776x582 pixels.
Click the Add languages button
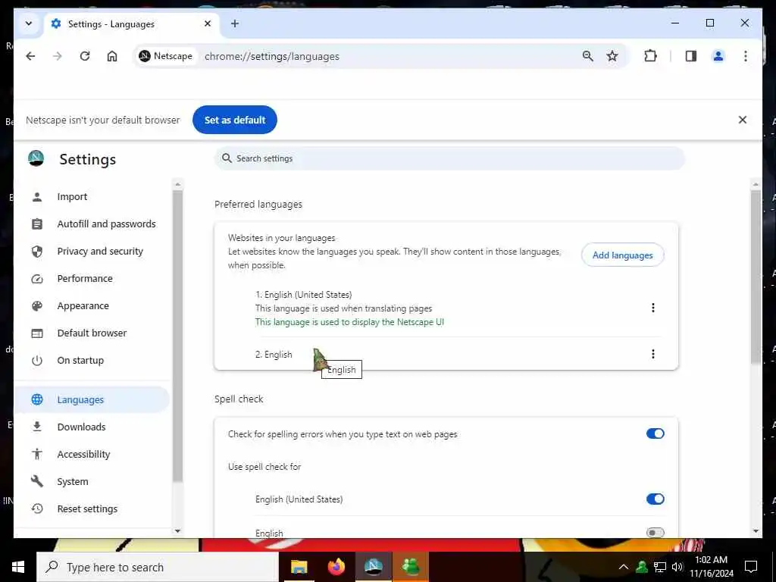(623, 255)
